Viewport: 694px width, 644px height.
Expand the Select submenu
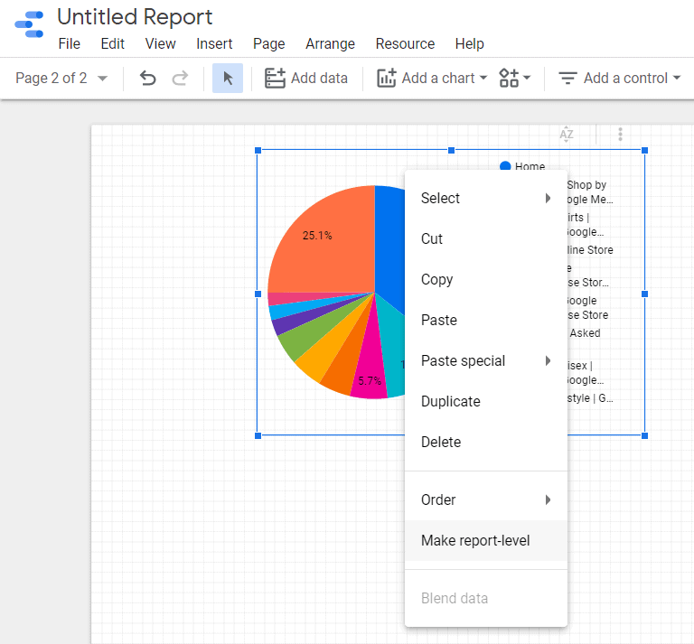point(485,199)
